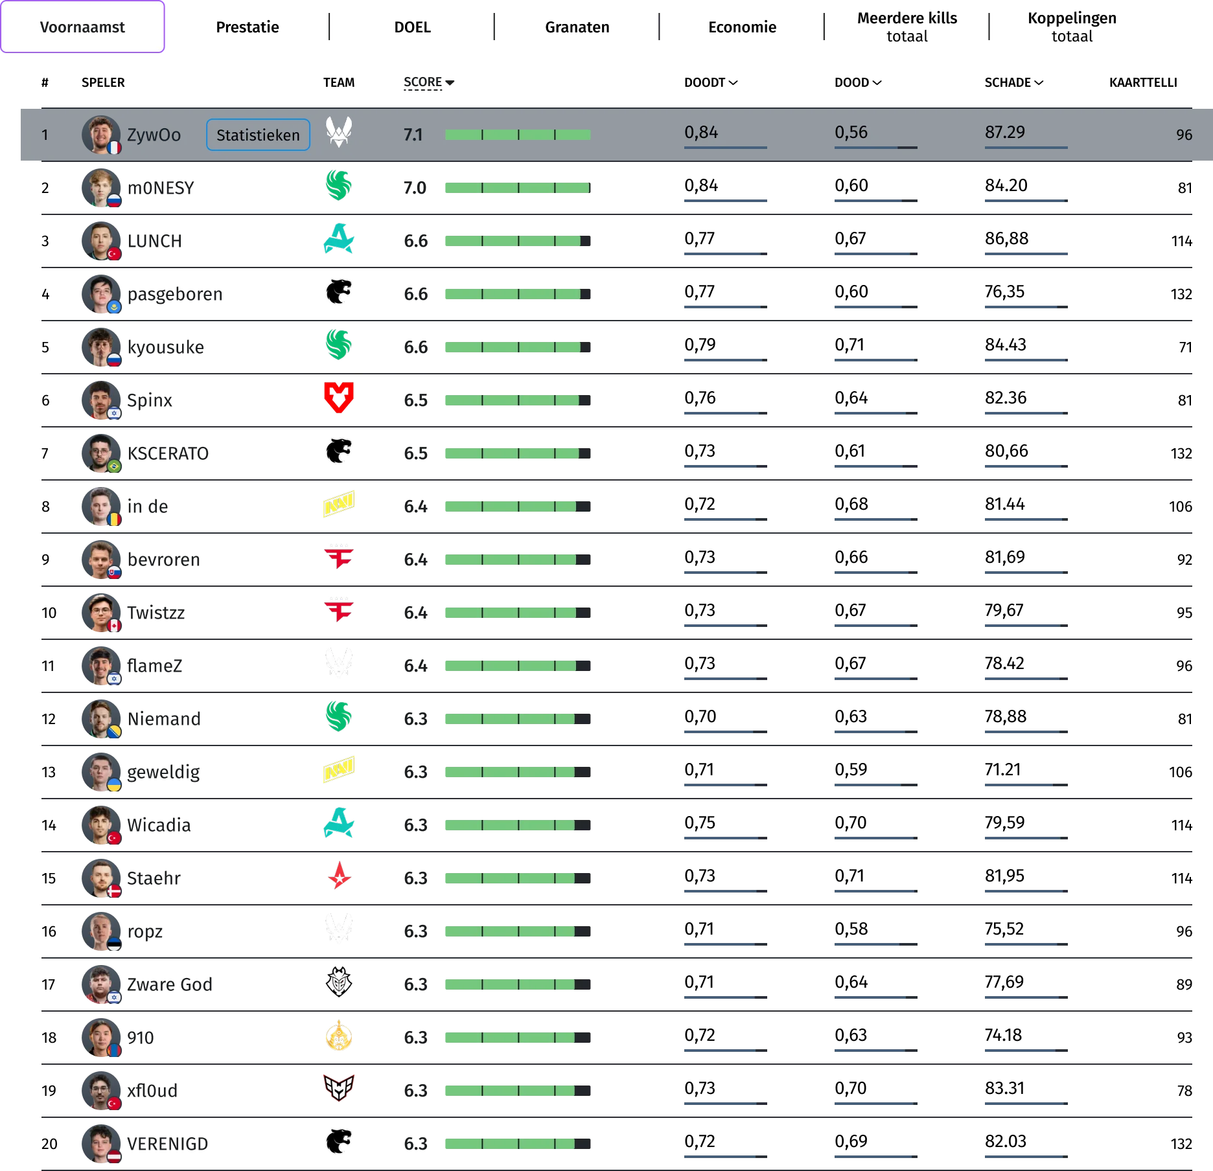Select the red MOUZ heart logo
Image resolution: width=1213 pixels, height=1171 pixels.
pos(338,397)
